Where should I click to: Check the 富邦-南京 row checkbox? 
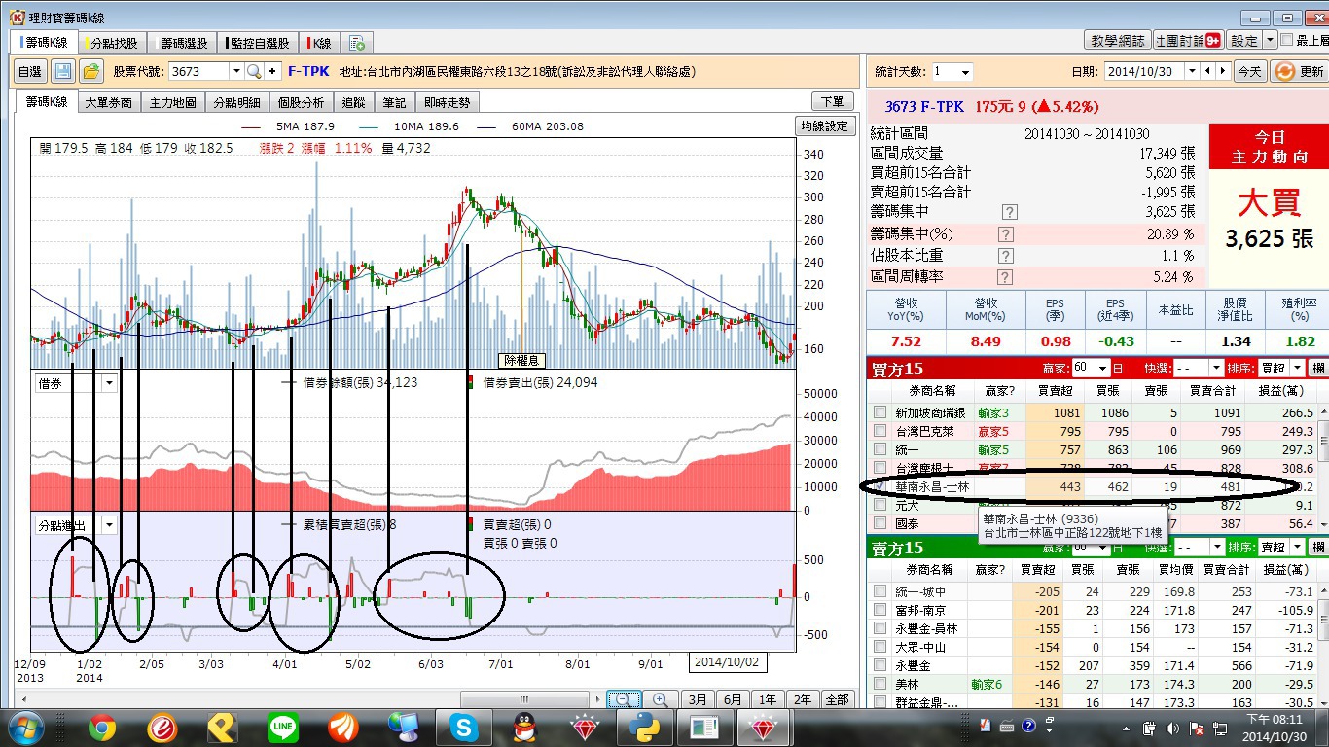(880, 610)
